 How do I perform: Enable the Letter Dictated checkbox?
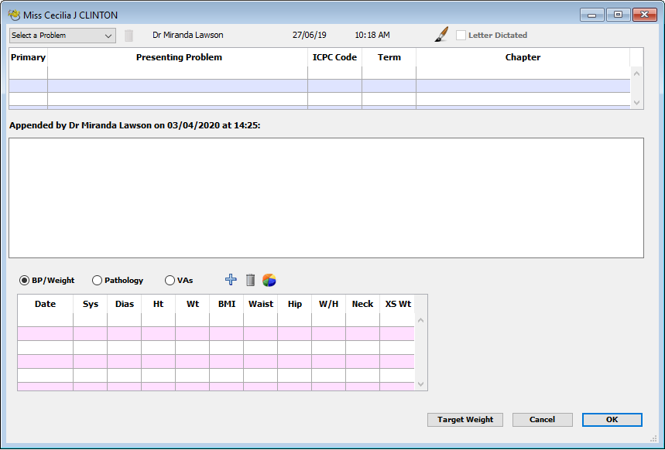(x=461, y=35)
